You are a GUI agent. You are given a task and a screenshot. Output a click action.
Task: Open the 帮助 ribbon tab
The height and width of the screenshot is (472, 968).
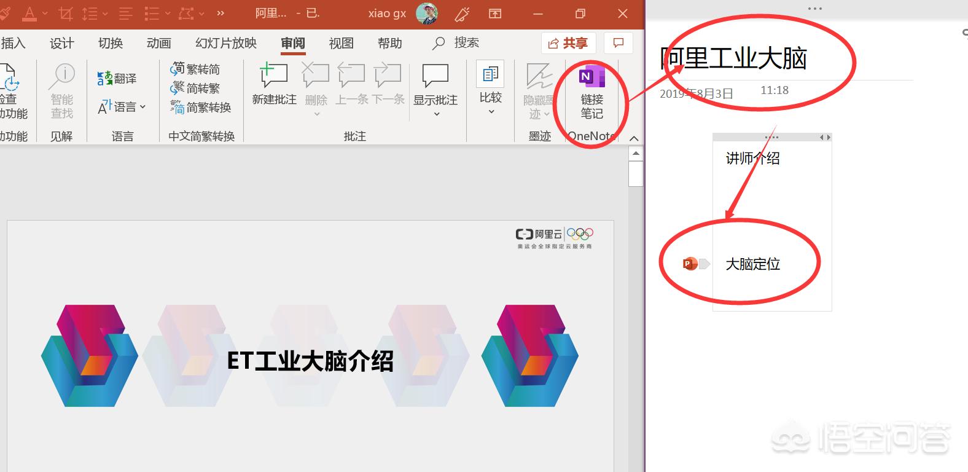coord(390,43)
